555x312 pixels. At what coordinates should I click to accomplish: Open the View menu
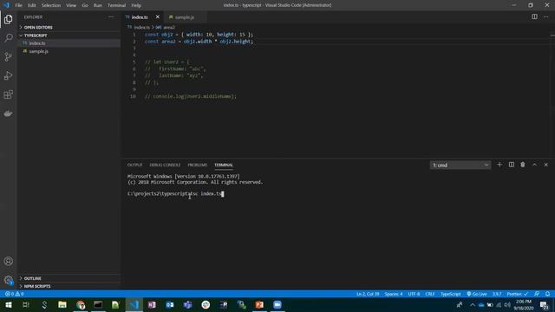71,5
